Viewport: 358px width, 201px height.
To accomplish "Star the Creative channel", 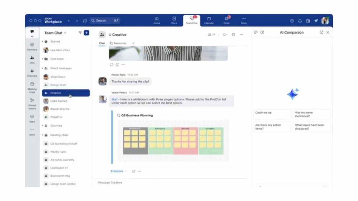I will tap(110, 35).
